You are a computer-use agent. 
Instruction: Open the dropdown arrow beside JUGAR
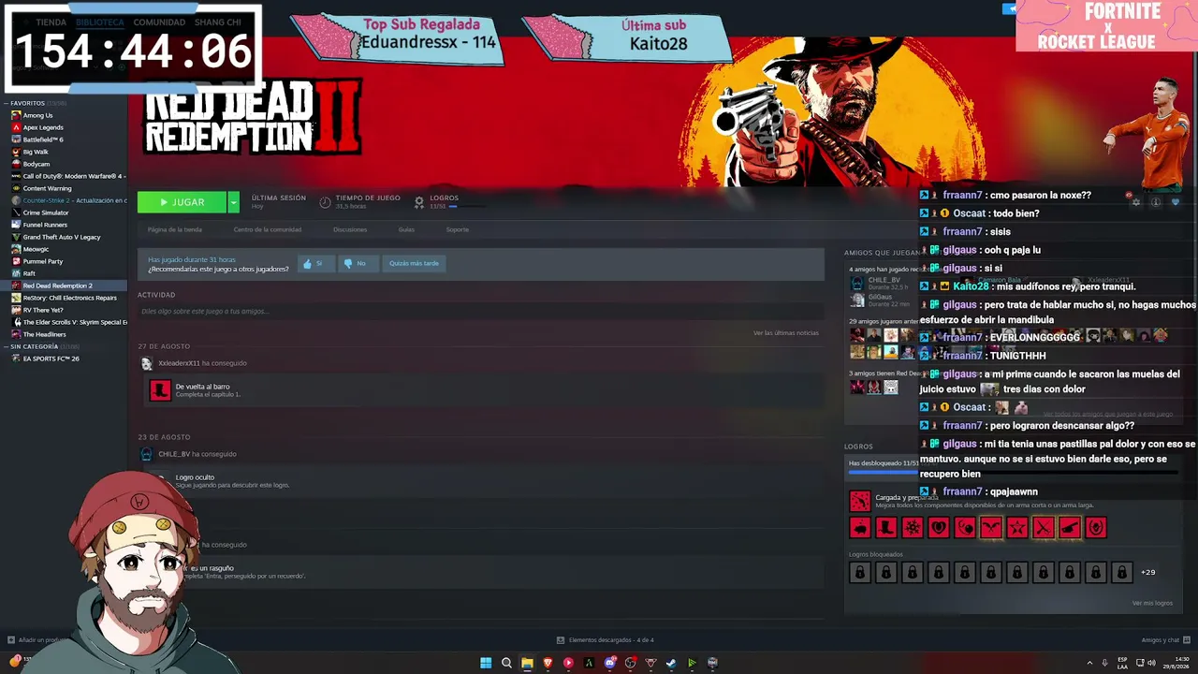click(x=233, y=202)
